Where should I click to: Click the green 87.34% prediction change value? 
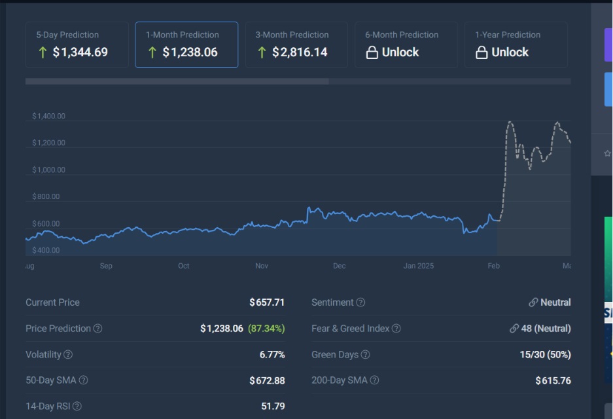(266, 329)
